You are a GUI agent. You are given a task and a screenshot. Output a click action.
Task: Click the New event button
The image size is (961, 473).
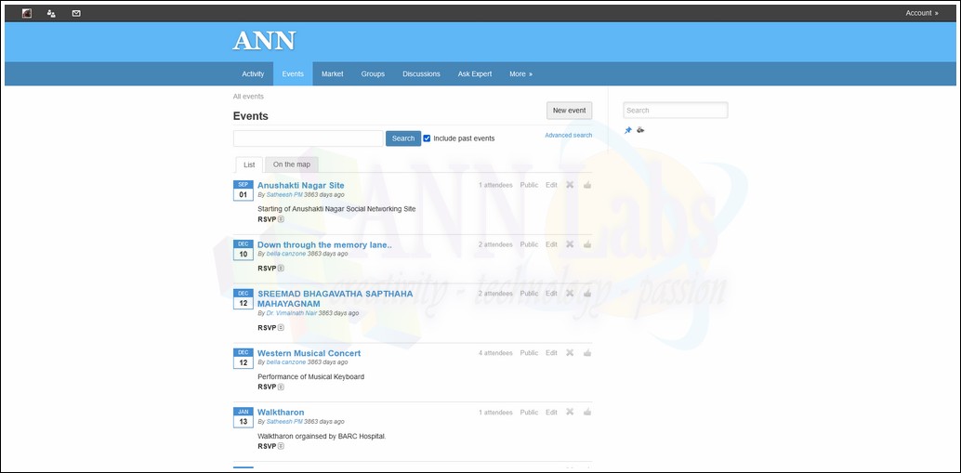click(569, 111)
